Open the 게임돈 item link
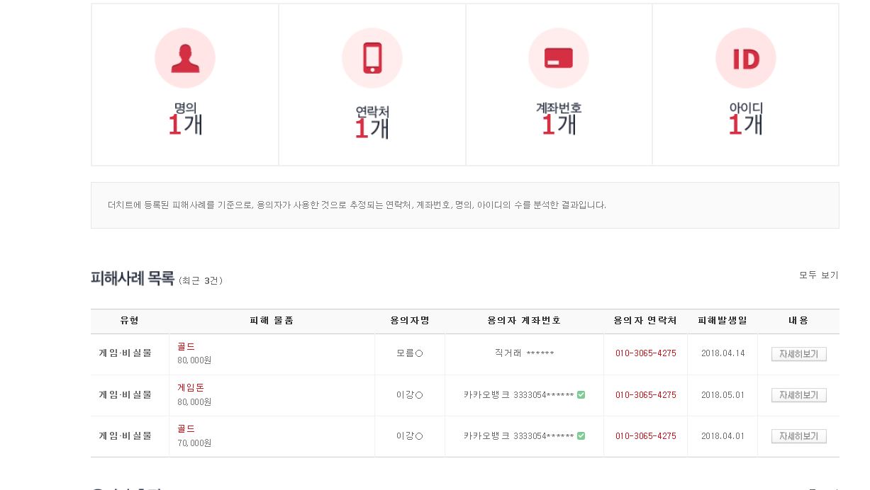Image resolution: width=870 pixels, height=490 pixels. [x=191, y=388]
